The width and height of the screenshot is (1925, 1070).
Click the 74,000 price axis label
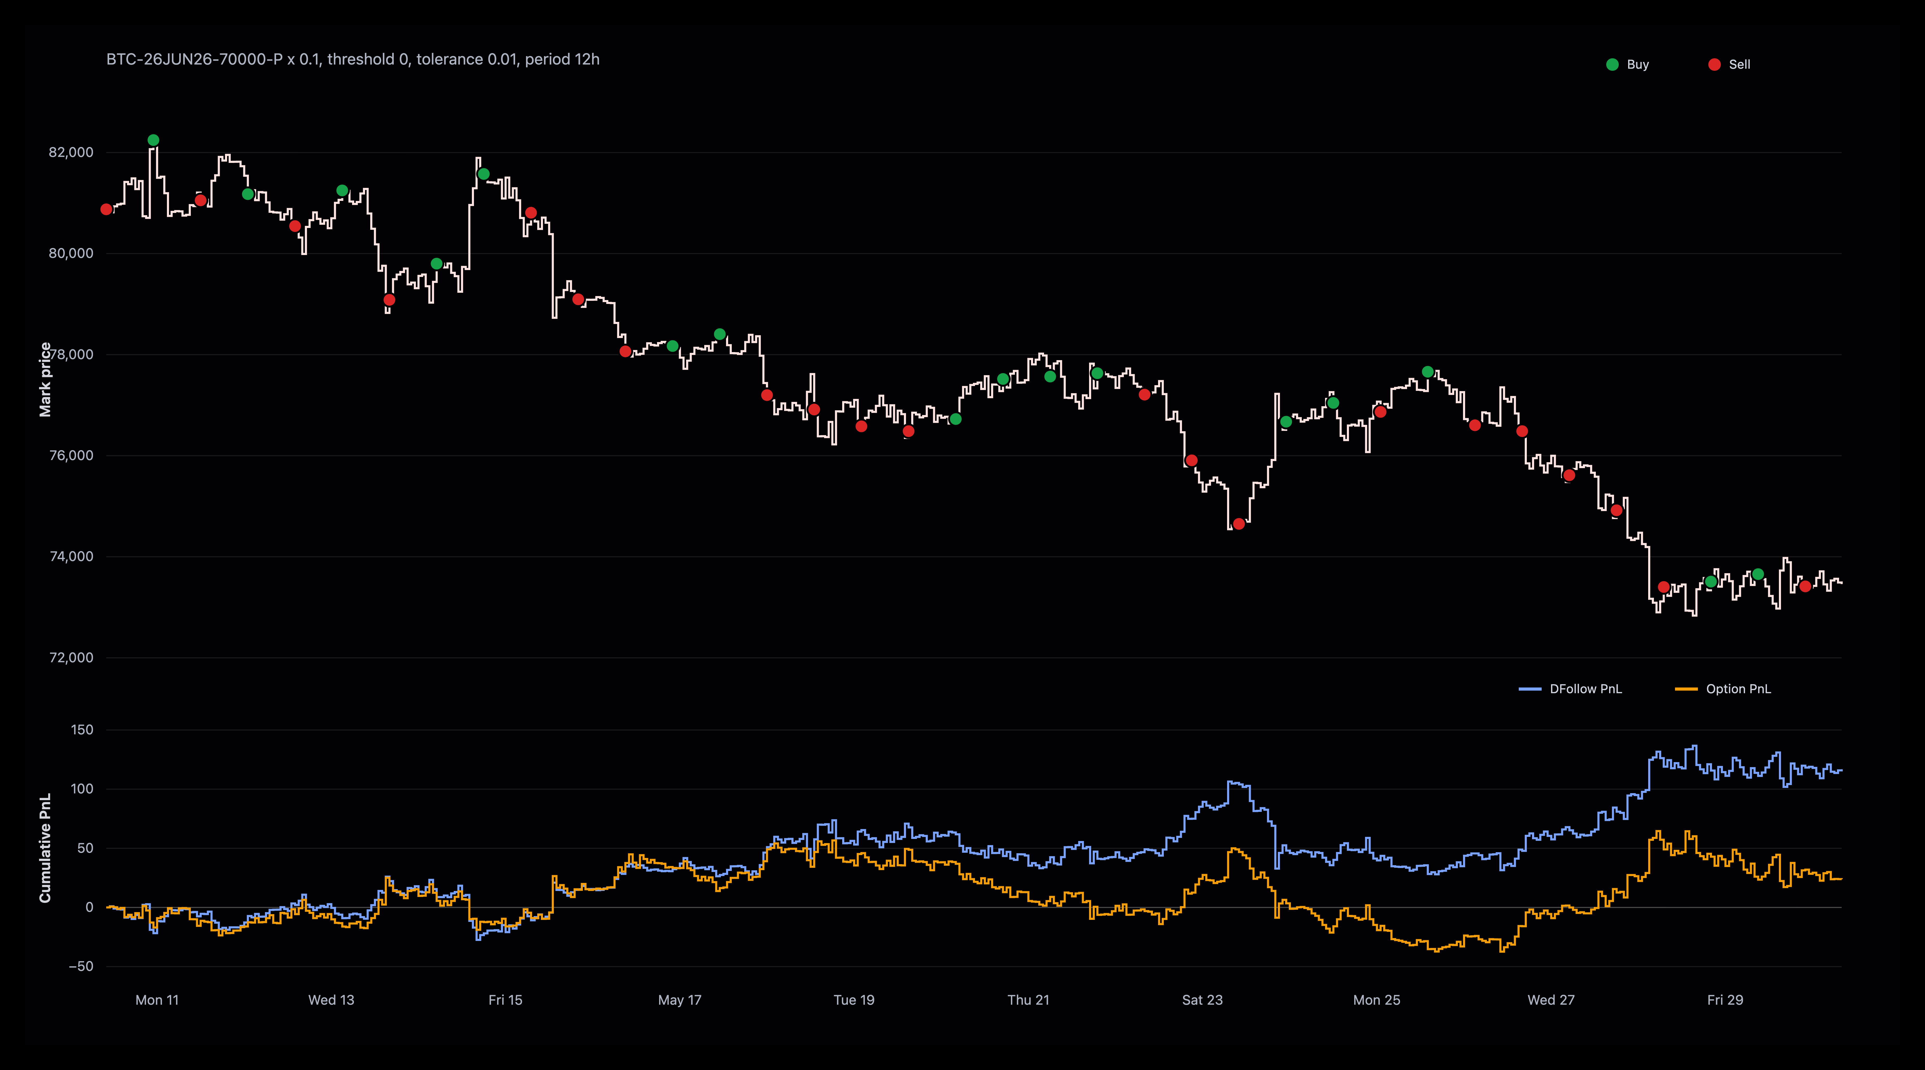71,556
